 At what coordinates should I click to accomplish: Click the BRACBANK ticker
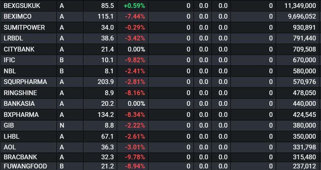coord(20,157)
